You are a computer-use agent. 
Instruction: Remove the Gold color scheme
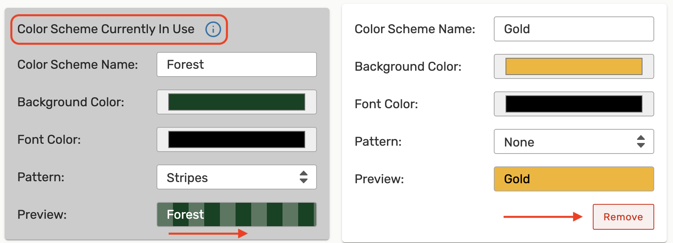click(x=623, y=217)
